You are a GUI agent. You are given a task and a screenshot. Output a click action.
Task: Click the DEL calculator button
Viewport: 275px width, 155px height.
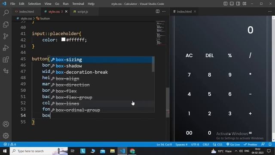[209, 56]
